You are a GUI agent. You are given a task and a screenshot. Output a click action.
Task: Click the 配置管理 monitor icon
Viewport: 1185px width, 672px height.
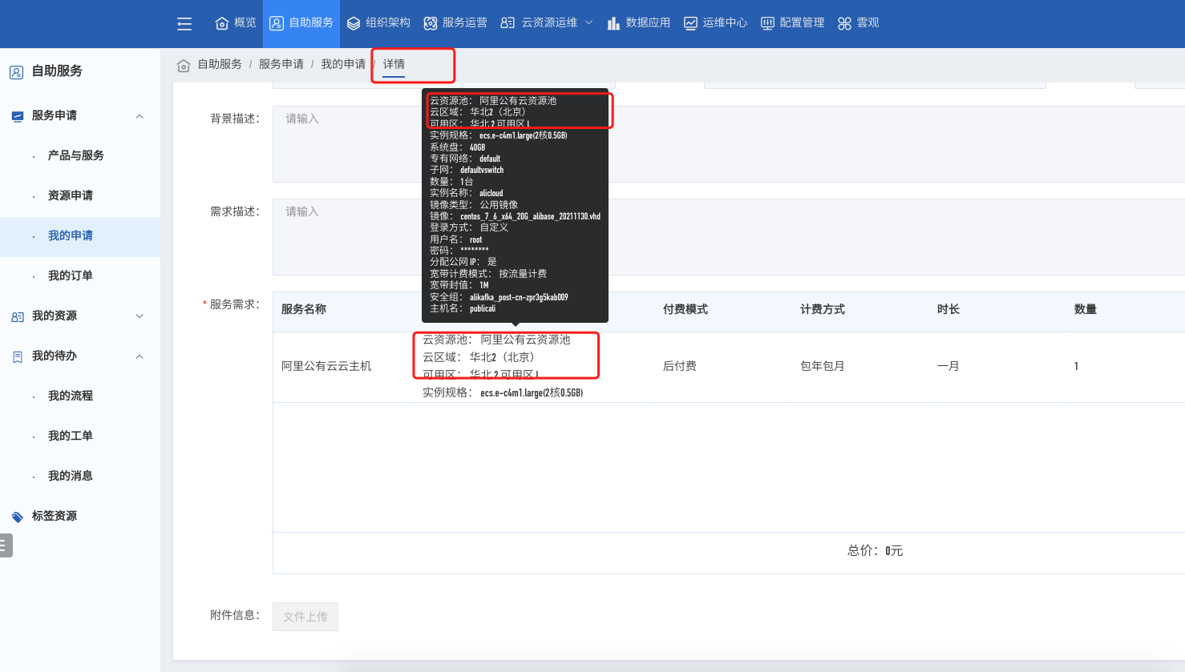click(767, 23)
